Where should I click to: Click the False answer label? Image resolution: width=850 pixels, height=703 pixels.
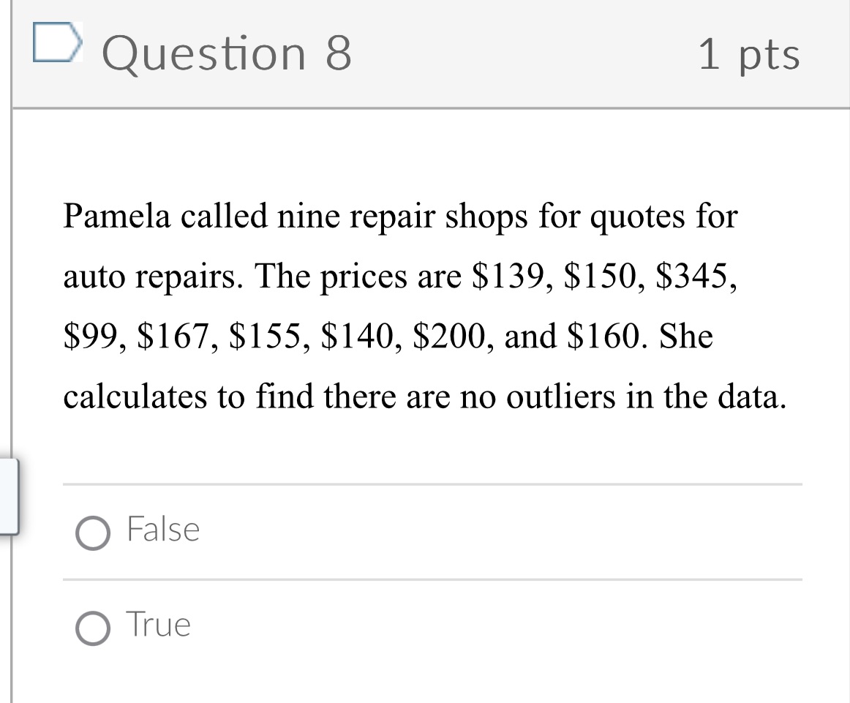(162, 530)
